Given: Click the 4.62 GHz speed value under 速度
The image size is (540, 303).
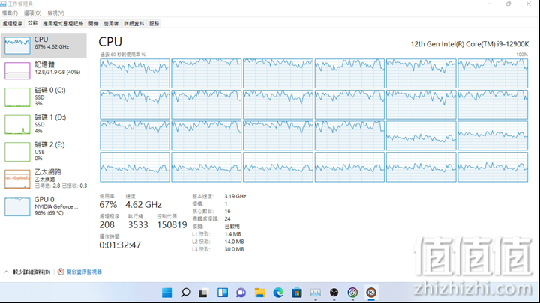Looking at the screenshot, I should [143, 205].
